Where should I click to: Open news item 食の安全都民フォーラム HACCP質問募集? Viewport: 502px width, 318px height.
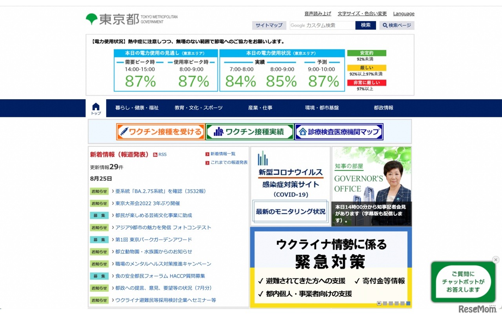click(x=160, y=276)
